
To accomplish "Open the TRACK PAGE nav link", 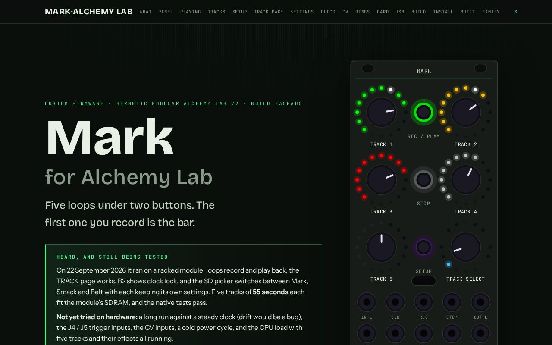I will (269, 12).
